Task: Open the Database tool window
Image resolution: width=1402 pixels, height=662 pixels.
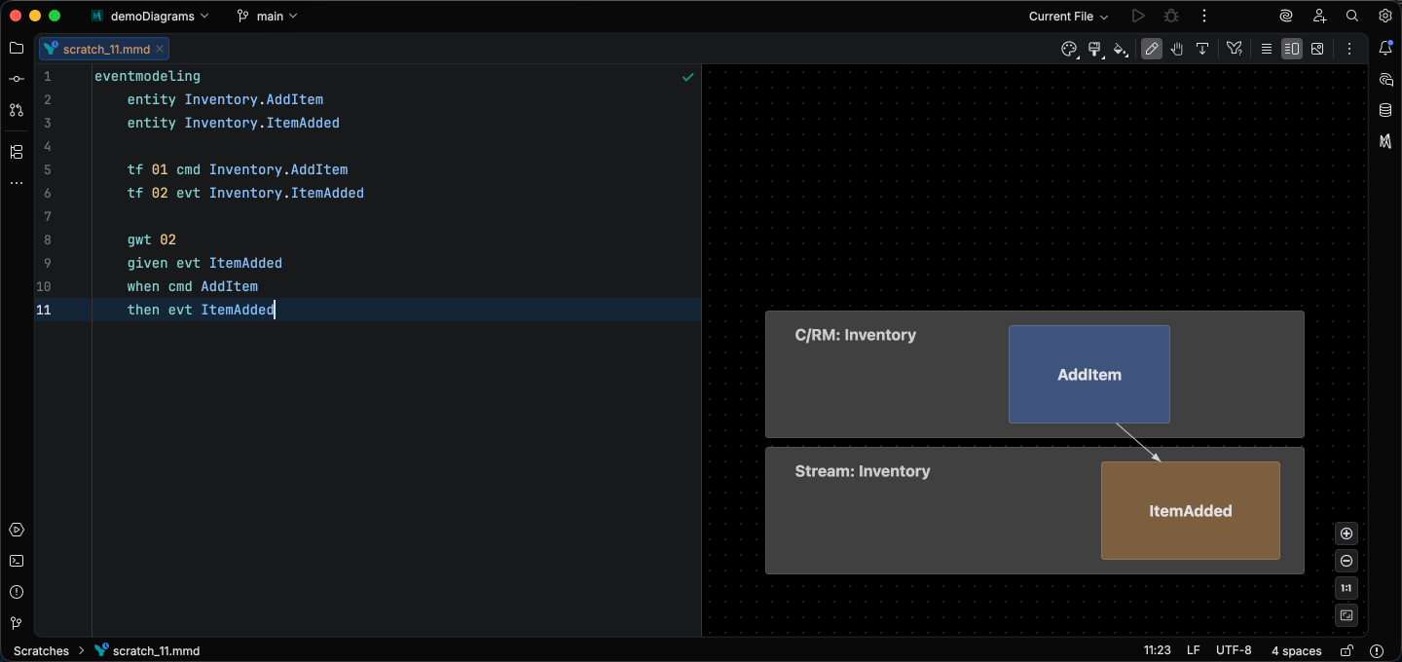Action: [x=1385, y=110]
